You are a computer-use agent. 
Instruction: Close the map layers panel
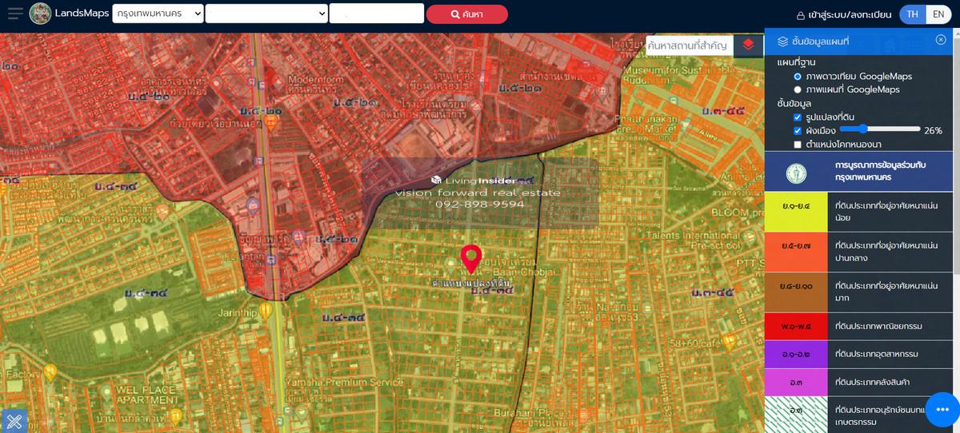click(x=941, y=40)
